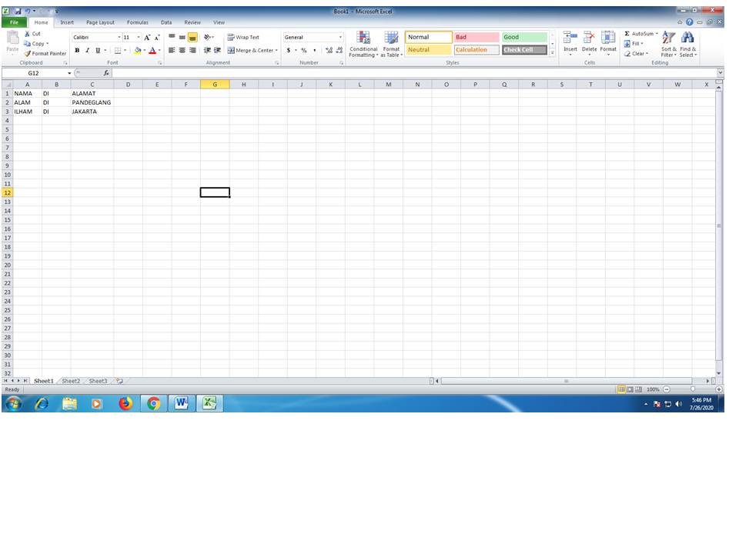739x554 pixels.
Task: Apply the Bad cell style
Action: click(476, 37)
